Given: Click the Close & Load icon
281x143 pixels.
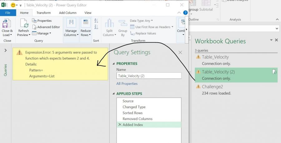Looking at the screenshot, I should tap(7, 23).
